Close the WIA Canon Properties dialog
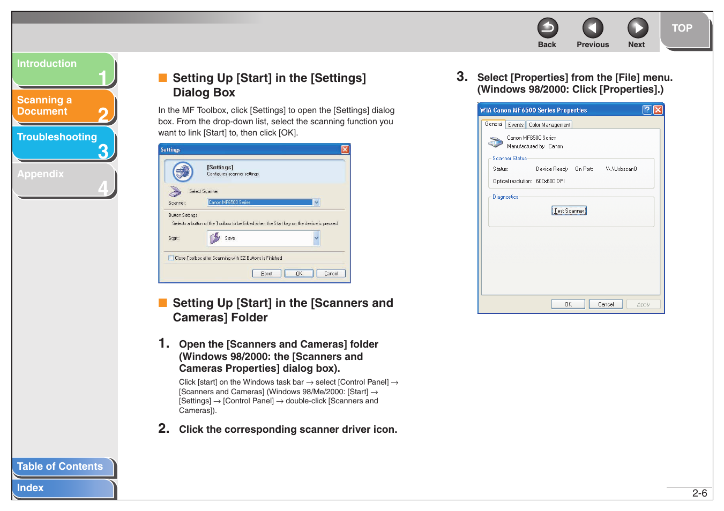Viewport: 724px width, 511px height. click(658, 110)
